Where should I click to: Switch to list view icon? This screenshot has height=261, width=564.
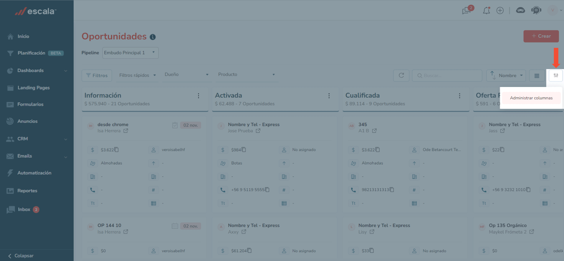tap(537, 76)
